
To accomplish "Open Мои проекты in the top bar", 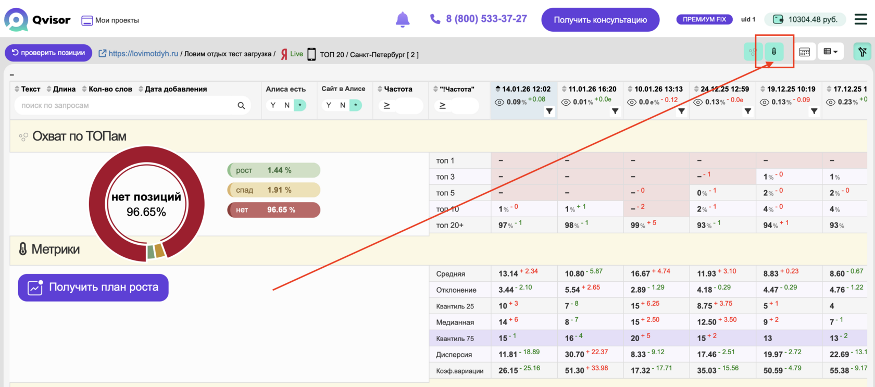I will point(110,20).
